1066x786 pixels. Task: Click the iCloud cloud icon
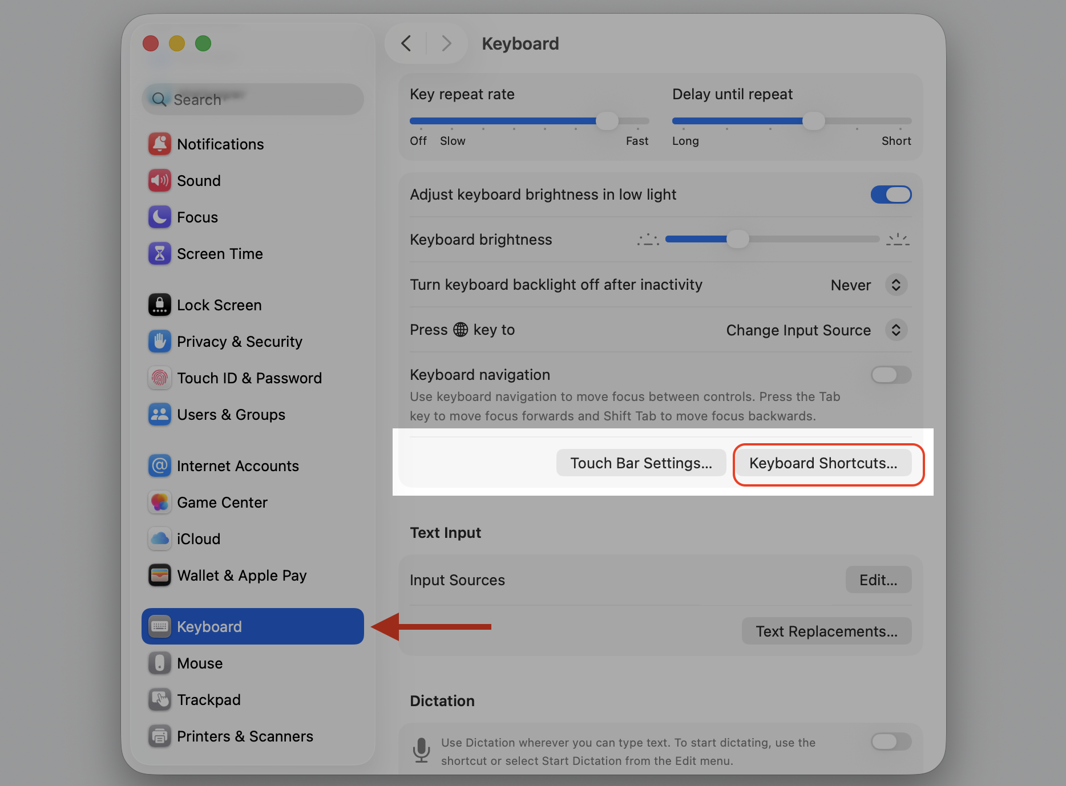tap(160, 539)
